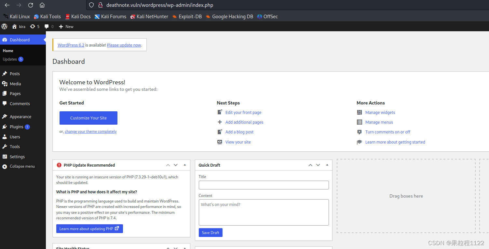Click the Settings sliders icon
The width and height of the screenshot is (489, 249).
[5, 157]
